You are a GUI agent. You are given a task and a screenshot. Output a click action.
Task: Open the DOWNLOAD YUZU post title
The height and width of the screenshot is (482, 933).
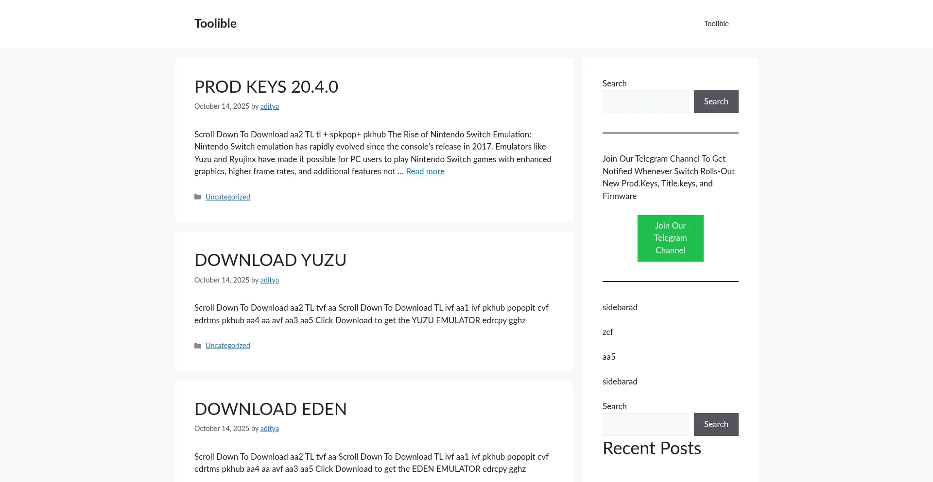point(270,260)
